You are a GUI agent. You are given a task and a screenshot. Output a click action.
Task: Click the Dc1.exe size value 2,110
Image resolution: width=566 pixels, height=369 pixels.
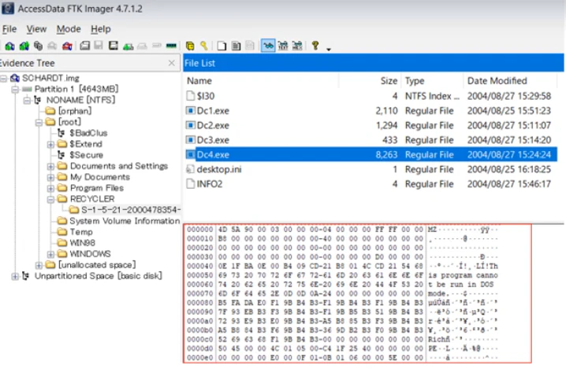(x=386, y=111)
